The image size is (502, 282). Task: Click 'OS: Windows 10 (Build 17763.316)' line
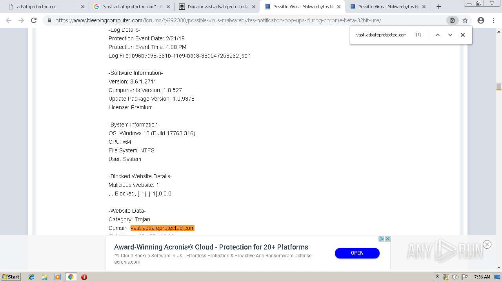pos(152,133)
